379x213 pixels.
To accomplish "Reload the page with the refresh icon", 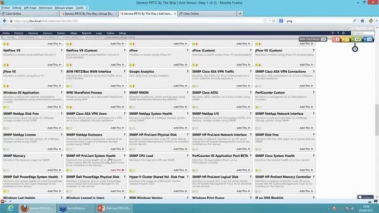I will [x=274, y=21].
